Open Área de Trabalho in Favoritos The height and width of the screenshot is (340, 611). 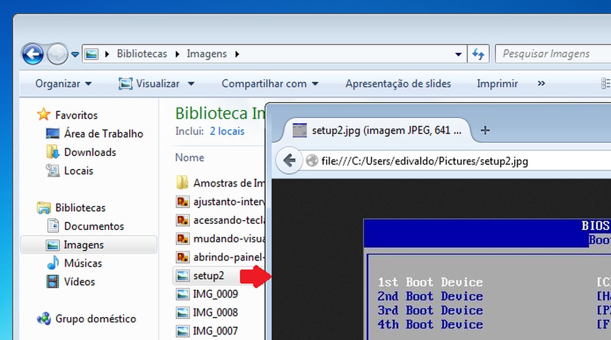[104, 134]
